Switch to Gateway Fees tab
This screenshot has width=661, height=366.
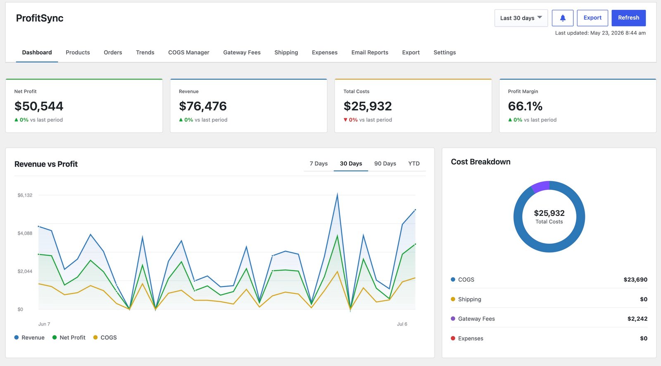tap(242, 52)
